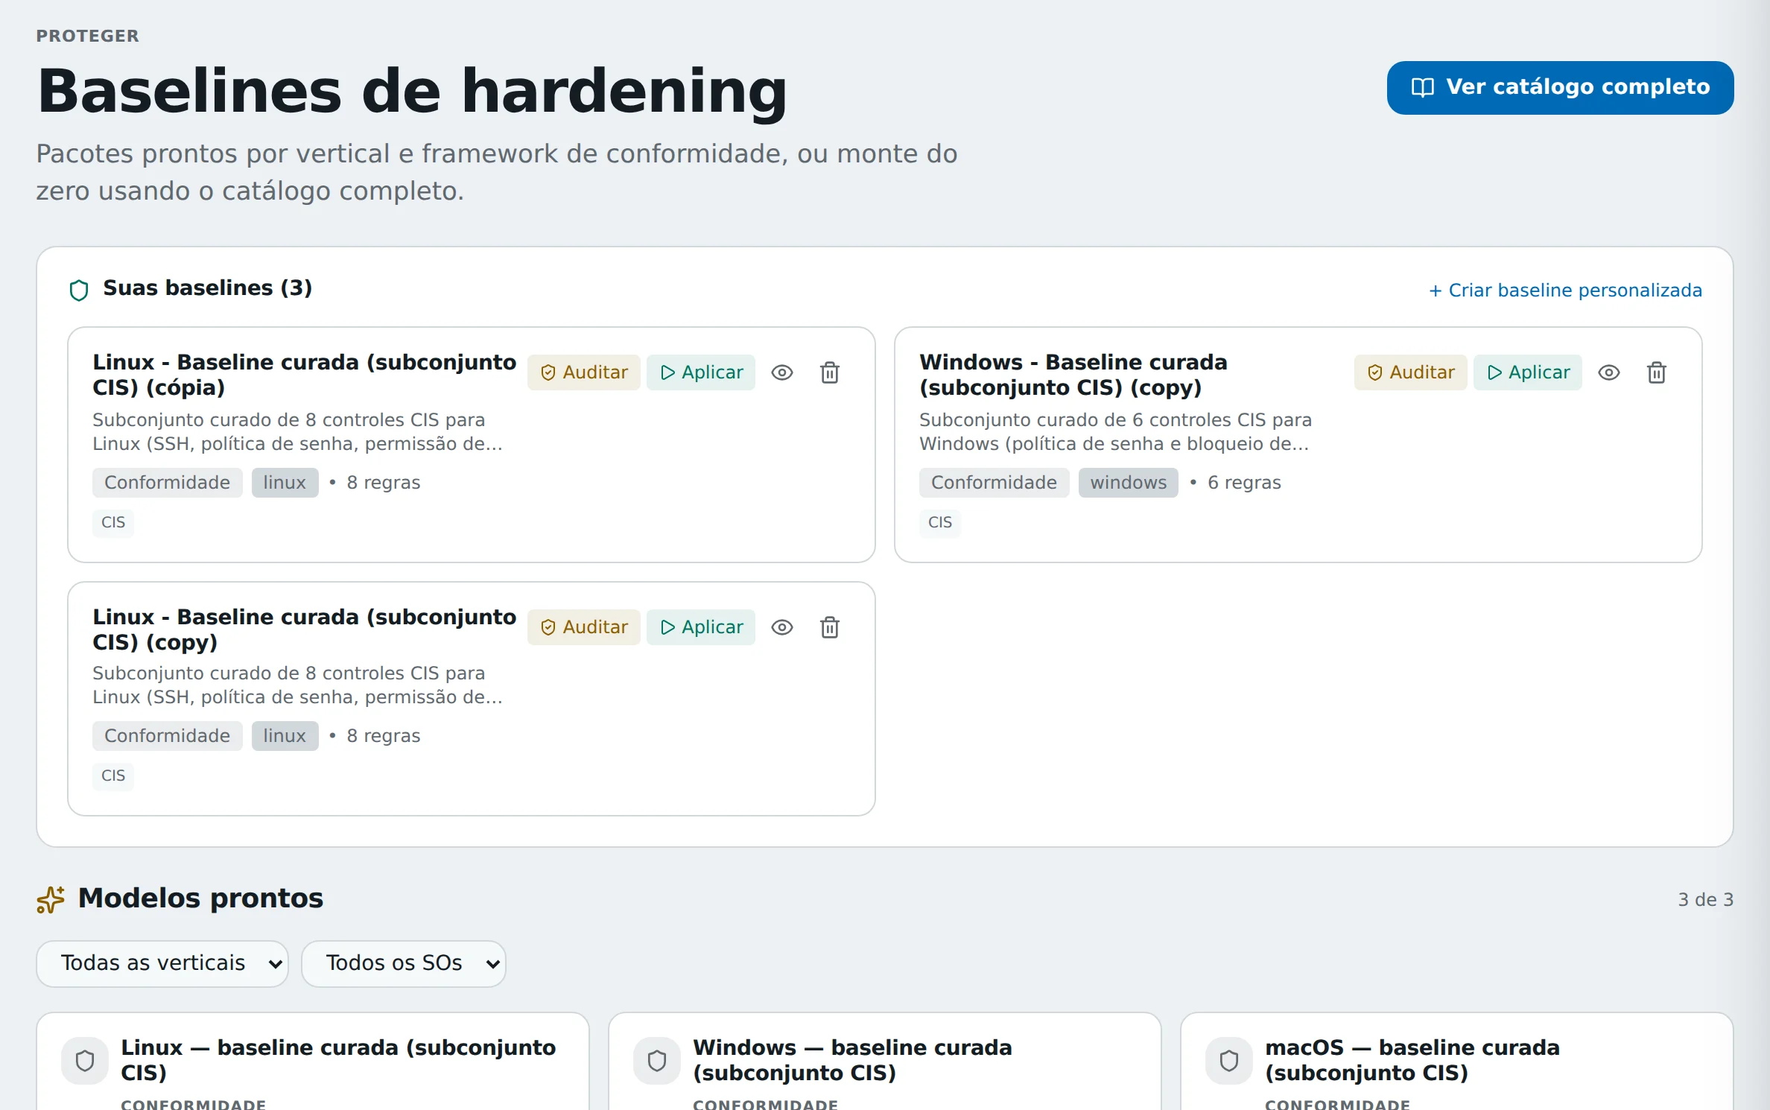Click Linux - Baseline curada (copy) title

[x=304, y=629]
